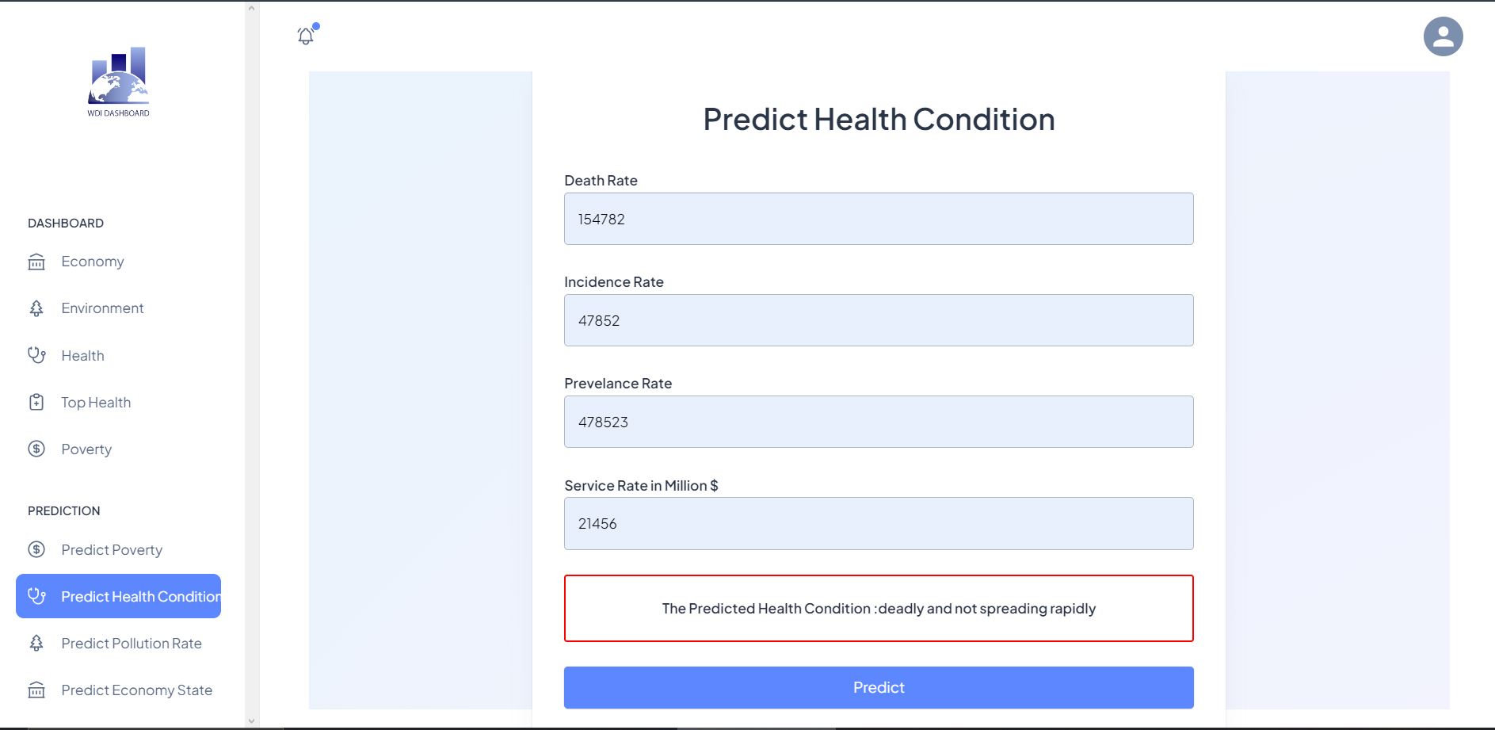Click the Predict Economy State bank icon
The height and width of the screenshot is (730, 1495).
click(36, 690)
